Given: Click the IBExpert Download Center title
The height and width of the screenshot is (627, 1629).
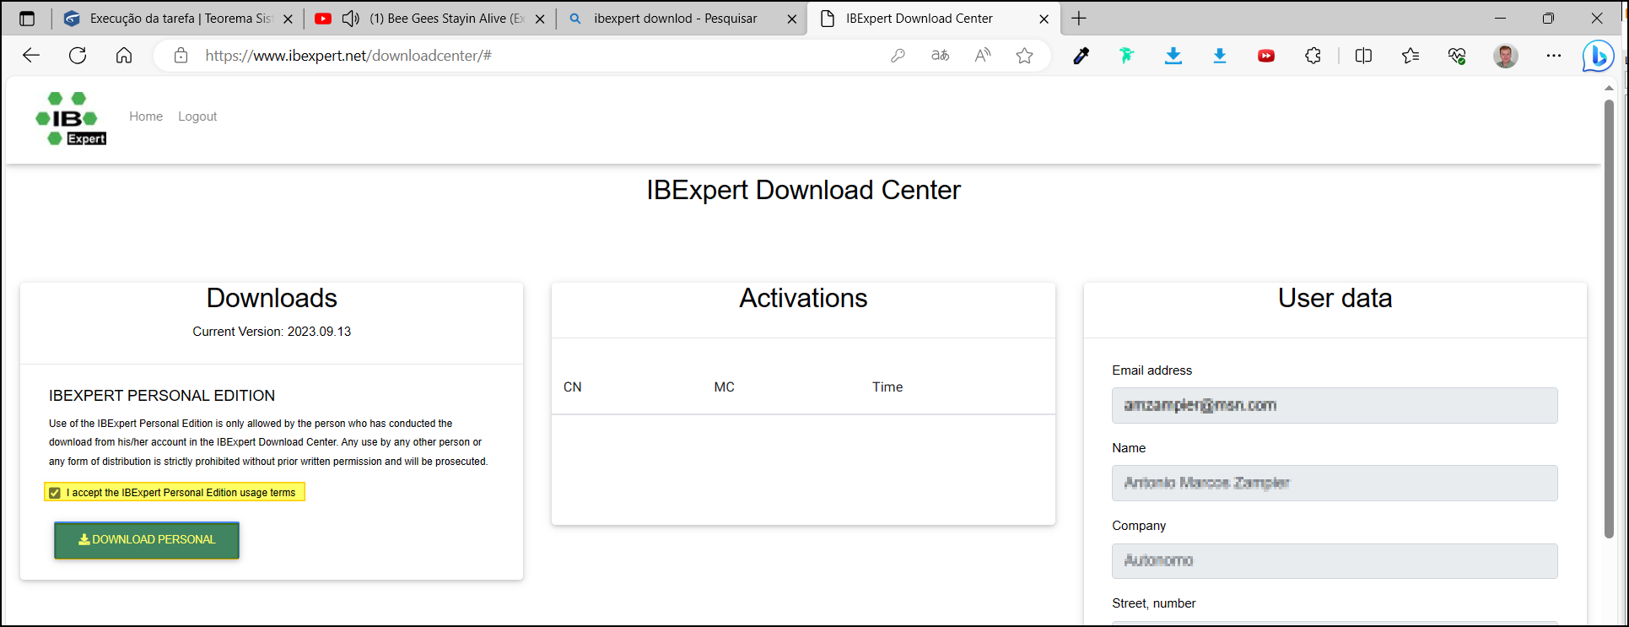Looking at the screenshot, I should pyautogui.click(x=803, y=190).
